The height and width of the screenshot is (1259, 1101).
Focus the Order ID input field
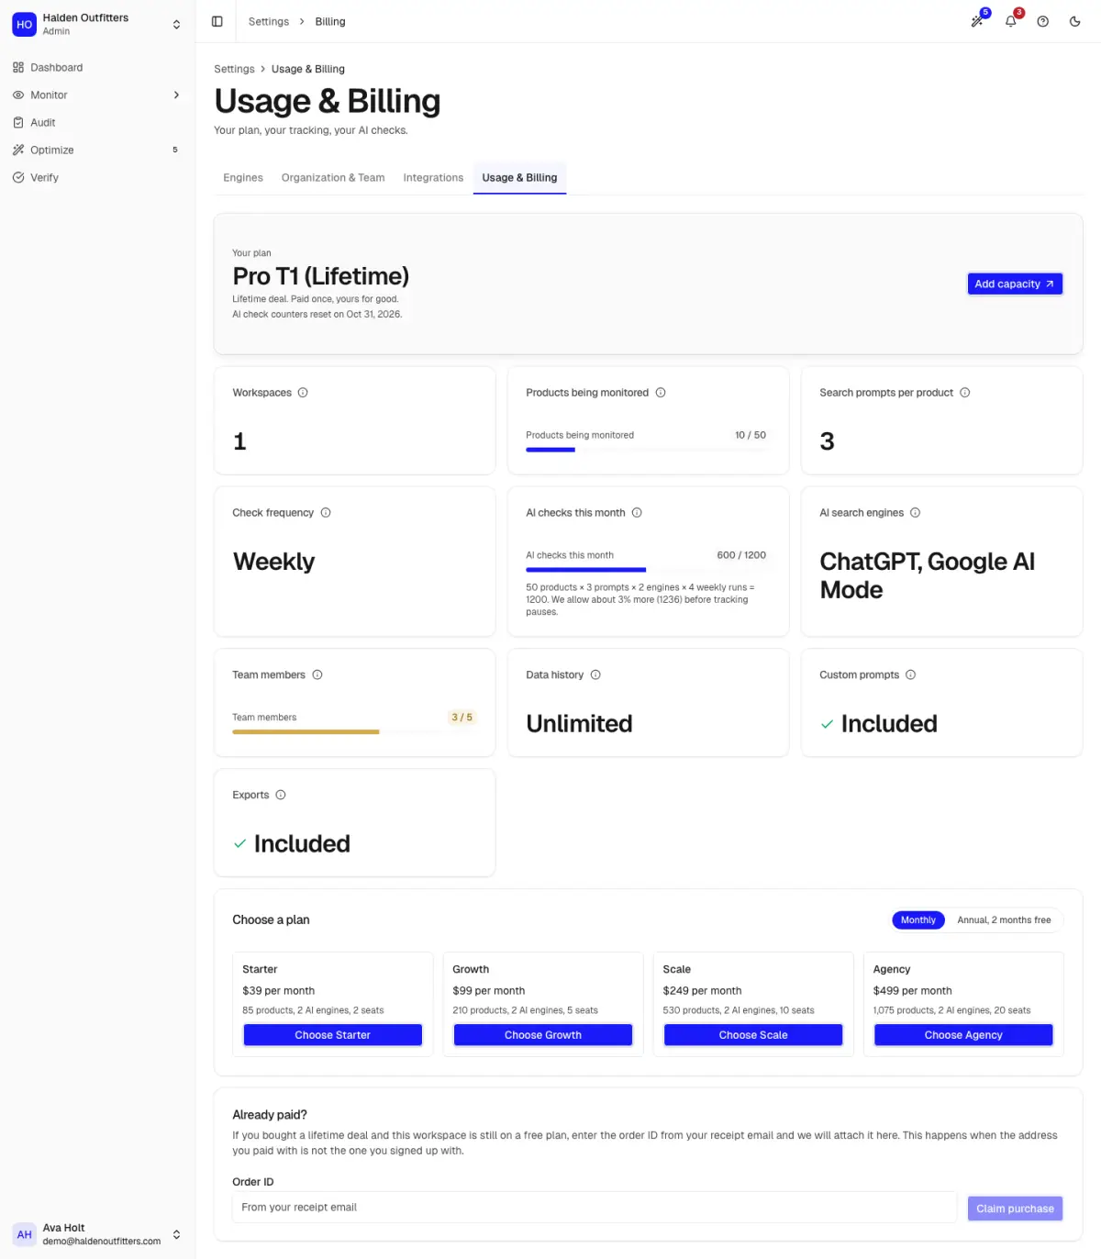[x=595, y=1208]
